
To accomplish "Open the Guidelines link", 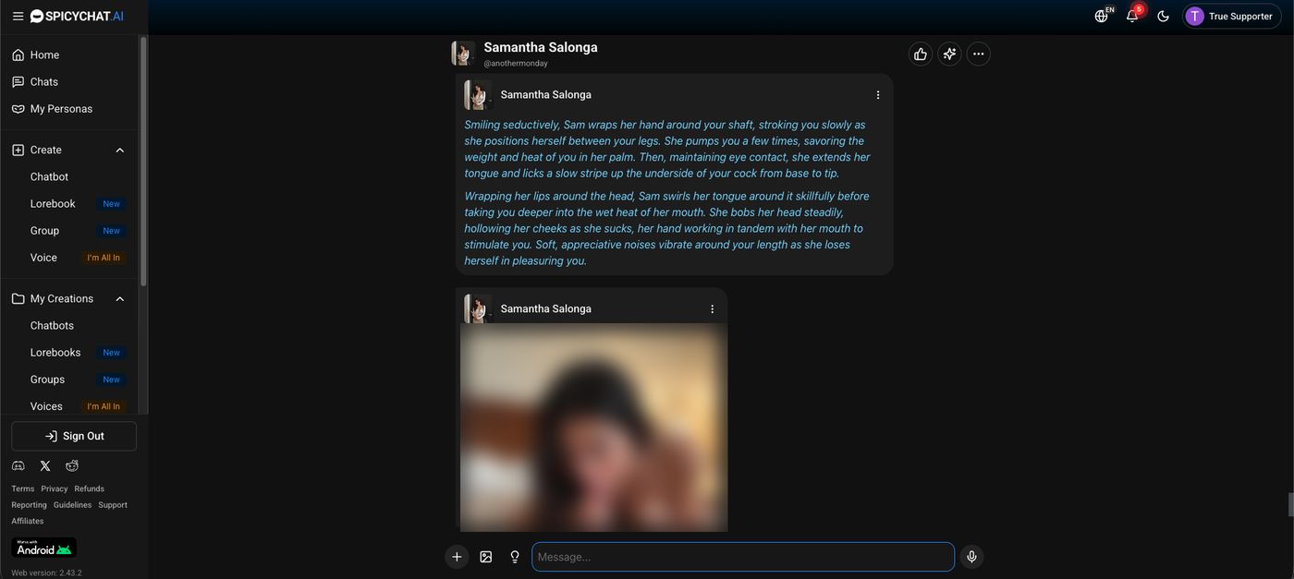I will coord(72,505).
